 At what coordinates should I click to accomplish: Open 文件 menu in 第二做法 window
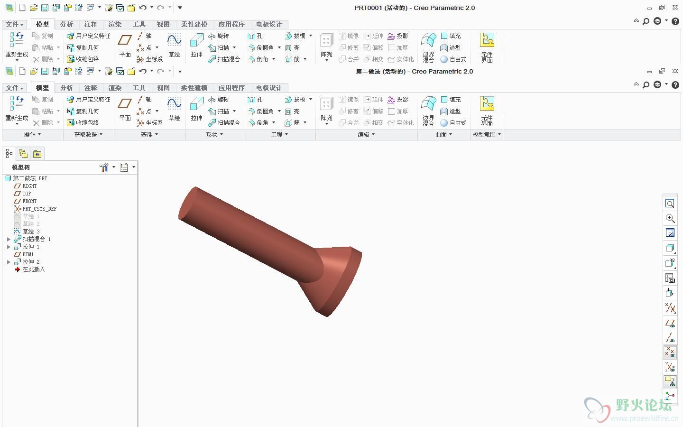pos(14,88)
